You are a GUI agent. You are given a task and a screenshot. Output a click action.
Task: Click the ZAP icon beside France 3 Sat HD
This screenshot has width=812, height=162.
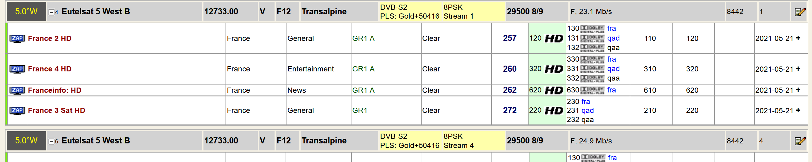click(17, 110)
